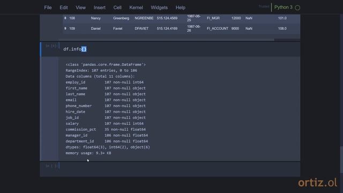343x193 pixels.
Task: Click the 'Daniel' first name cell
Action: click(95, 28)
